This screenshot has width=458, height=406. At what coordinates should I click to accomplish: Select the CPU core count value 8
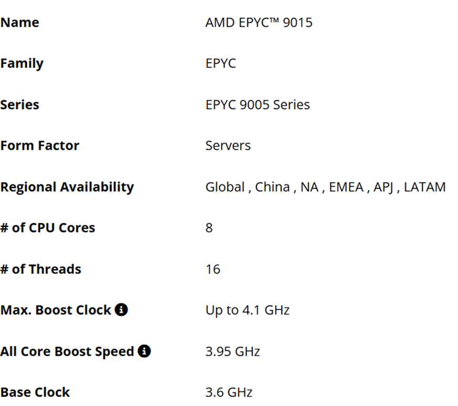click(209, 228)
